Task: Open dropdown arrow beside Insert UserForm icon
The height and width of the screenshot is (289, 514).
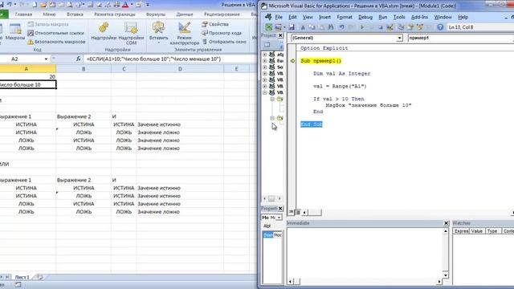Action: (x=284, y=27)
